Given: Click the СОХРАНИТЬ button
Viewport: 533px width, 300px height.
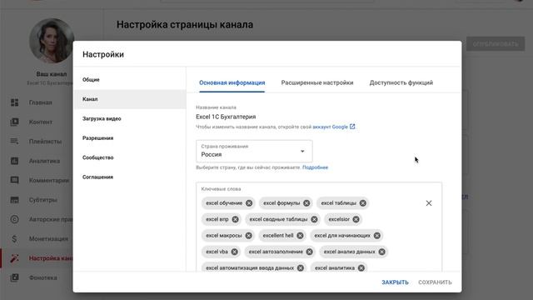Looking at the screenshot, I should (x=435, y=282).
